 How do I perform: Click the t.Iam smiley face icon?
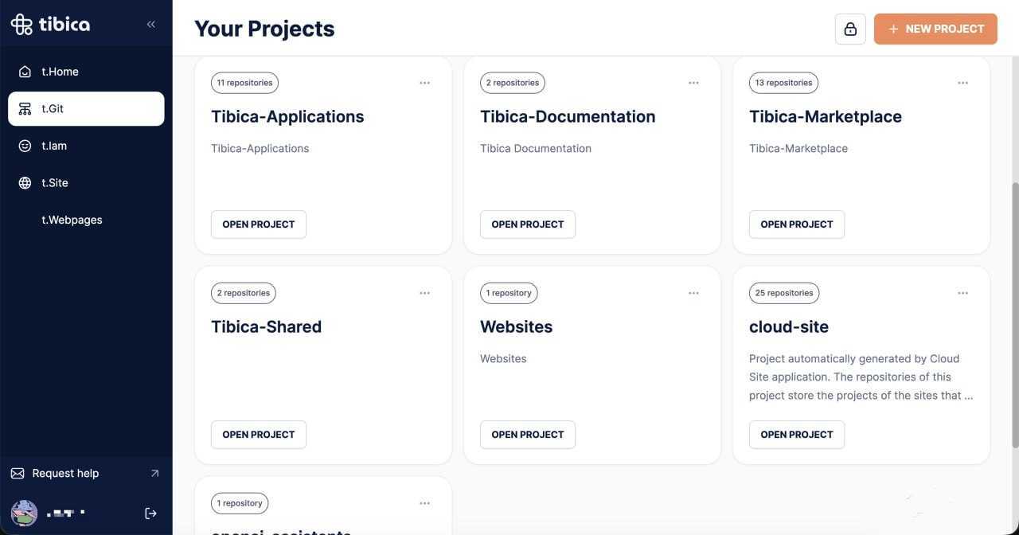click(25, 146)
